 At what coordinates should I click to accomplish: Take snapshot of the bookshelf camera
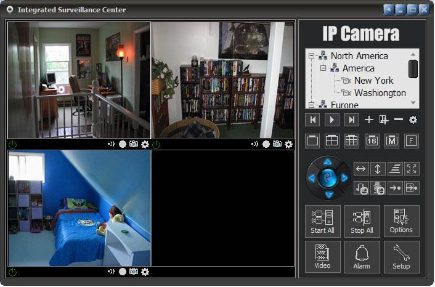[x=277, y=144]
